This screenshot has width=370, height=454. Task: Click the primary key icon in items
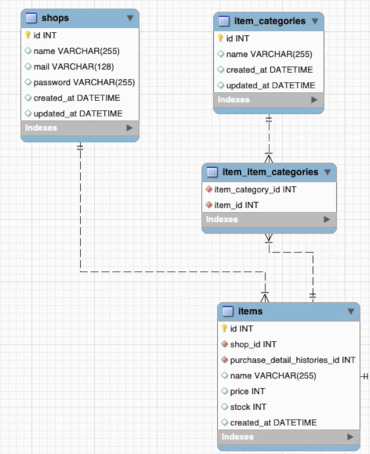click(224, 328)
